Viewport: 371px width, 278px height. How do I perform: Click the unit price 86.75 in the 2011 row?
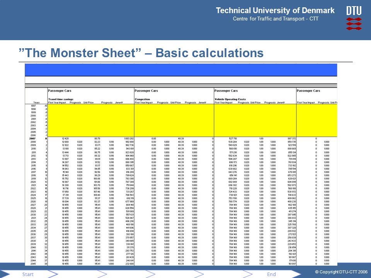pos(97,153)
